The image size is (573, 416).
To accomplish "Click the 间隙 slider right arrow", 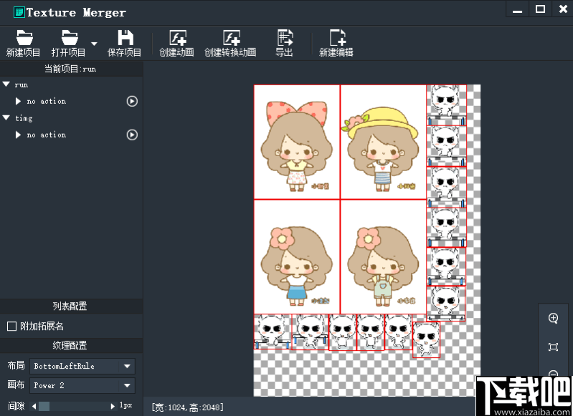I will click(113, 406).
